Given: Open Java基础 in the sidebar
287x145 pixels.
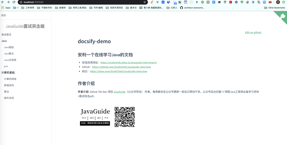Looking at the screenshot, I should (9, 47).
